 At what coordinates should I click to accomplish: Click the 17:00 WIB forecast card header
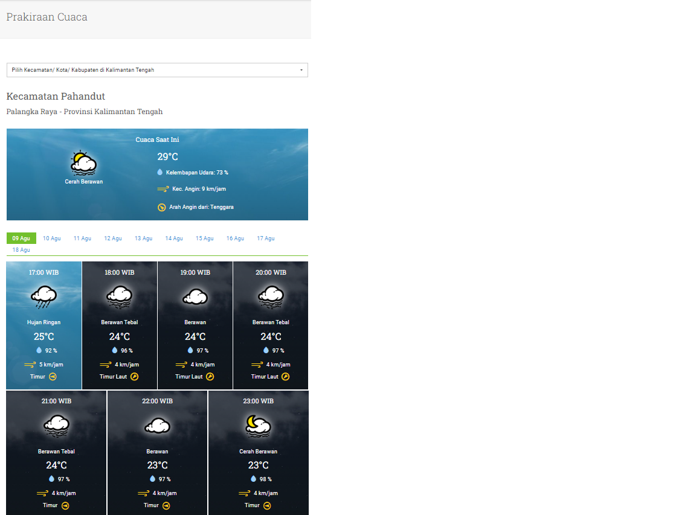click(43, 272)
